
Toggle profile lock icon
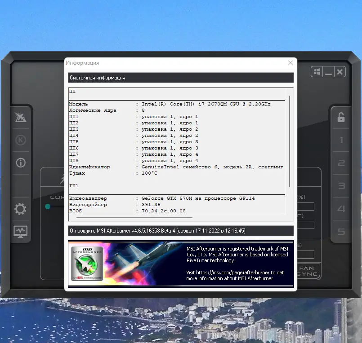341,117
